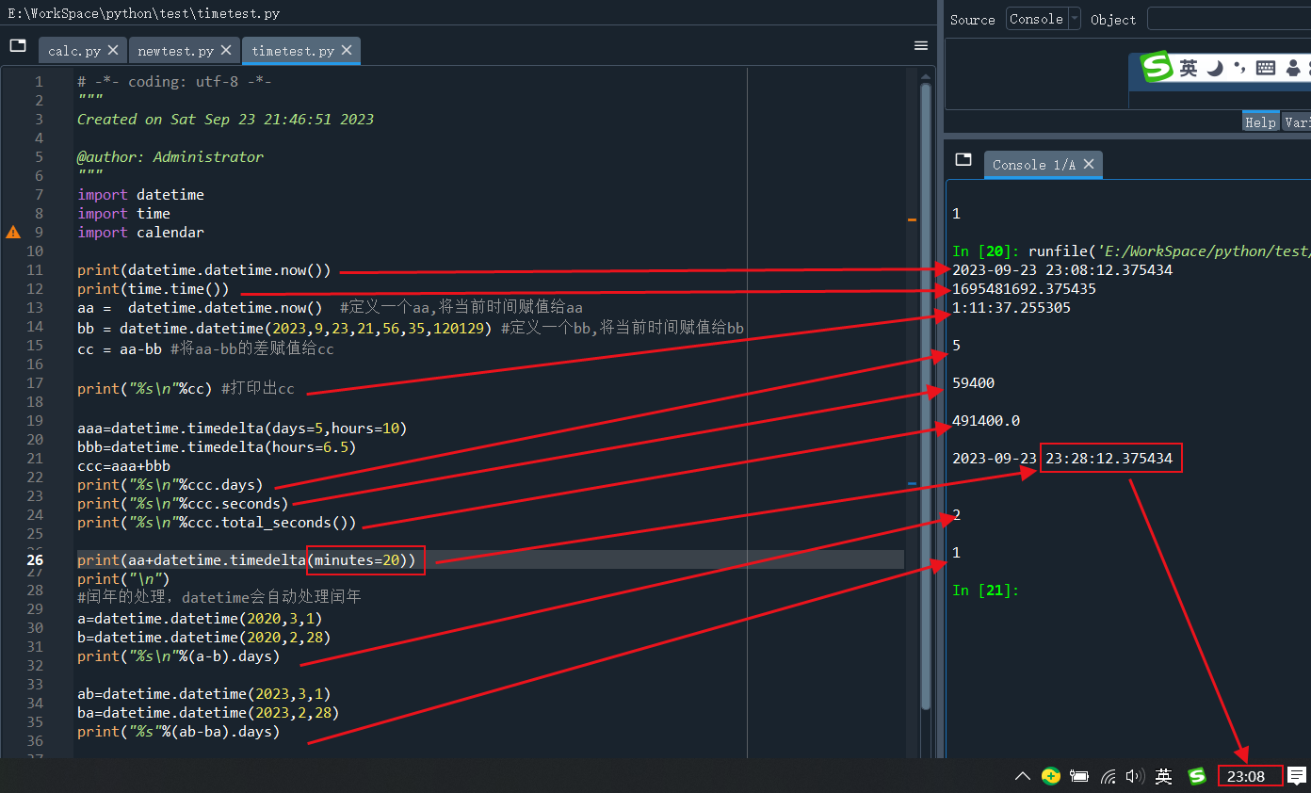Click the Object input field in Help pane

[x=1229, y=19]
